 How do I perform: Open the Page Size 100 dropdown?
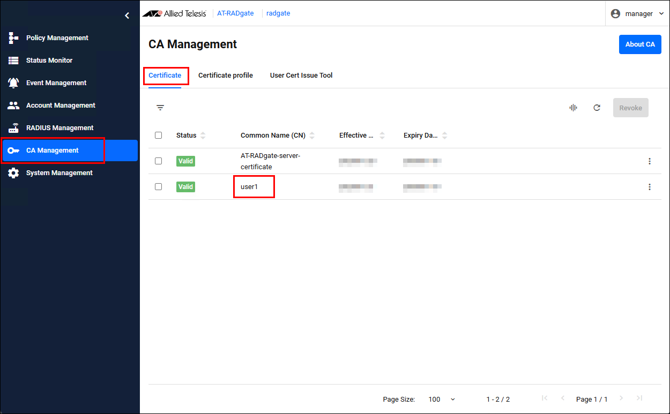point(442,399)
